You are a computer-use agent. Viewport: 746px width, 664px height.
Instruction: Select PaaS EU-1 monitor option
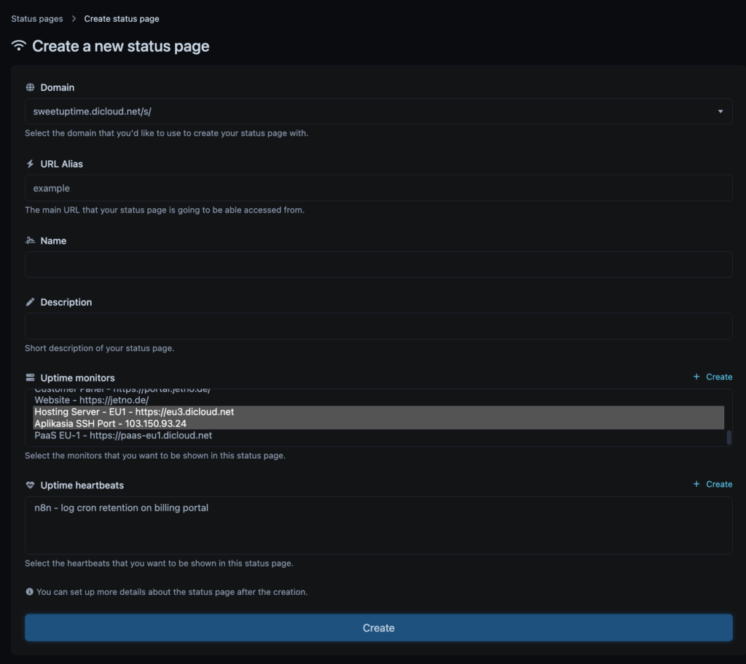tap(123, 435)
